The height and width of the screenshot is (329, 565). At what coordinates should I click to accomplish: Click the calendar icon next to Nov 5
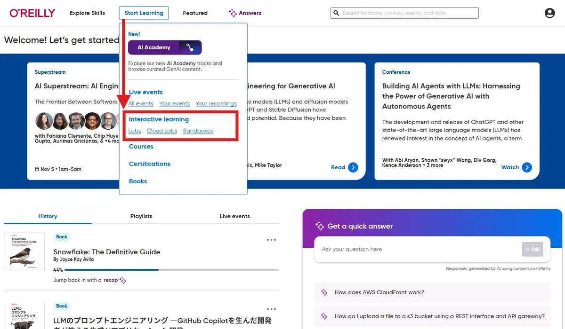click(x=37, y=169)
